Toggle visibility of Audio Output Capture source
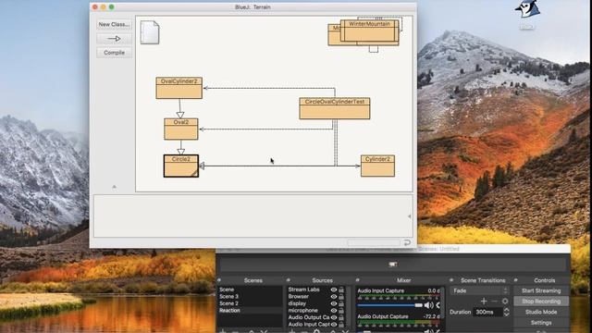 [x=333, y=317]
